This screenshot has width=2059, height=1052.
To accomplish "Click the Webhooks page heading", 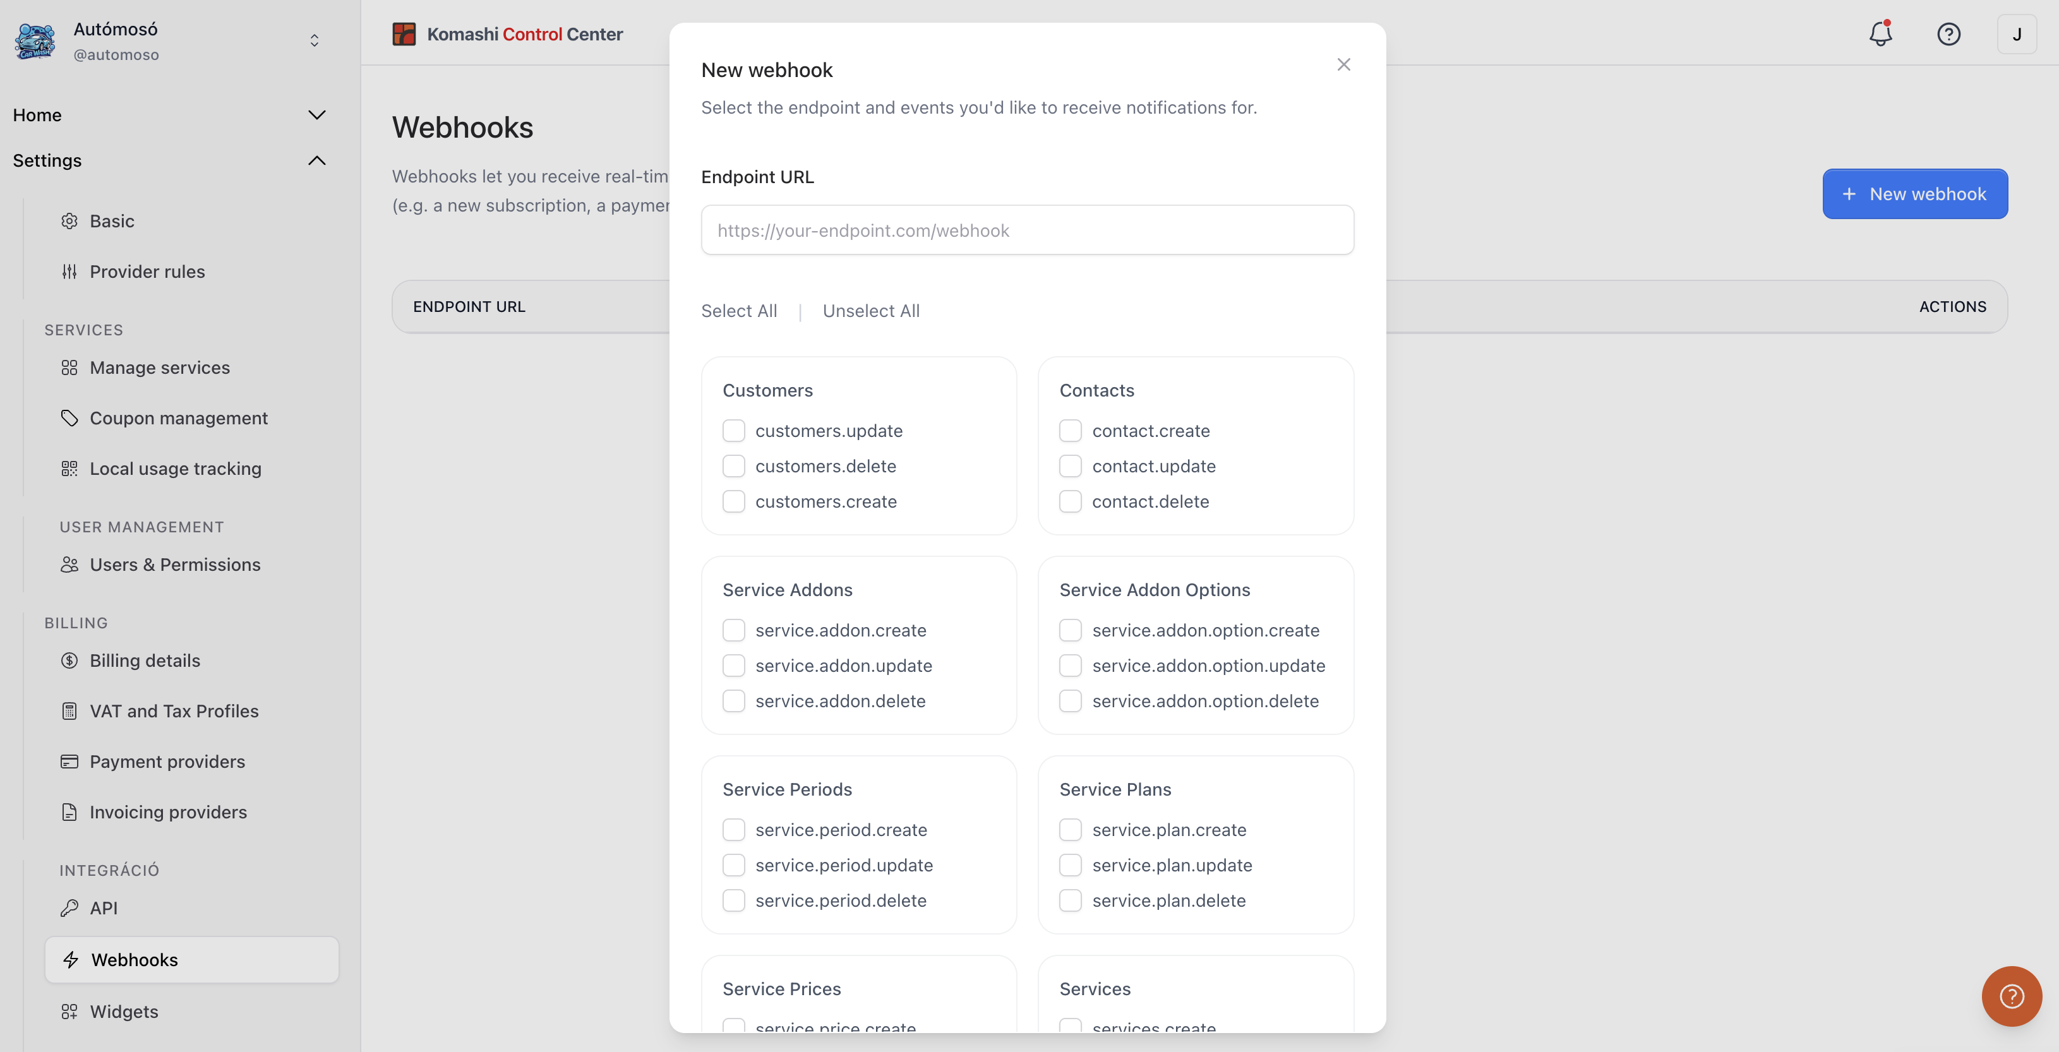I will pos(463,128).
